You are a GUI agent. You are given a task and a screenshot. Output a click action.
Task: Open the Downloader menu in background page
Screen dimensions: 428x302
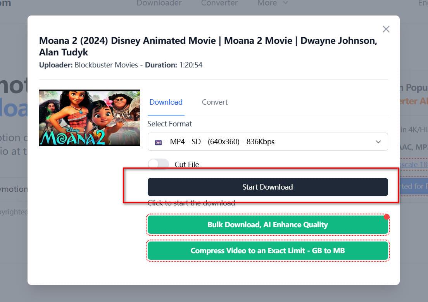159,3
